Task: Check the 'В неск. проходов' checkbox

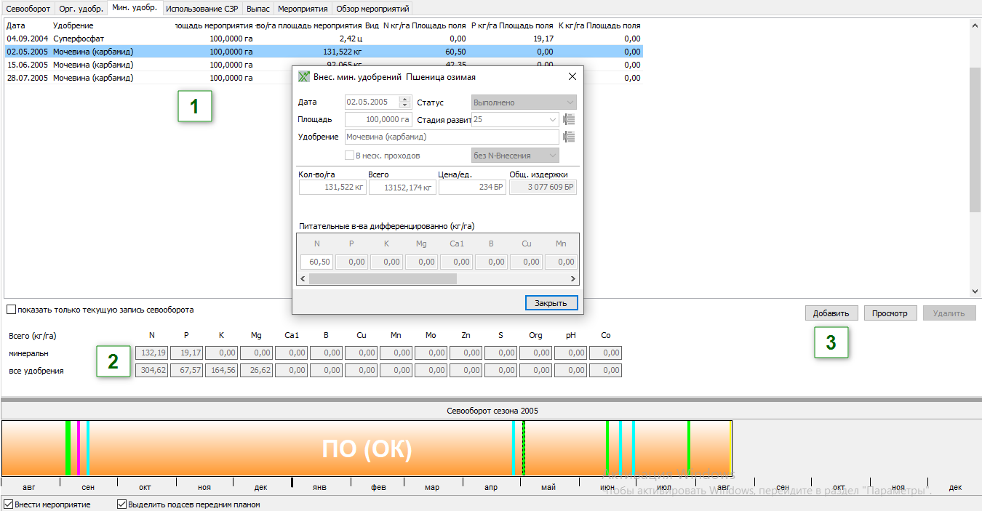Action: pyautogui.click(x=350, y=156)
